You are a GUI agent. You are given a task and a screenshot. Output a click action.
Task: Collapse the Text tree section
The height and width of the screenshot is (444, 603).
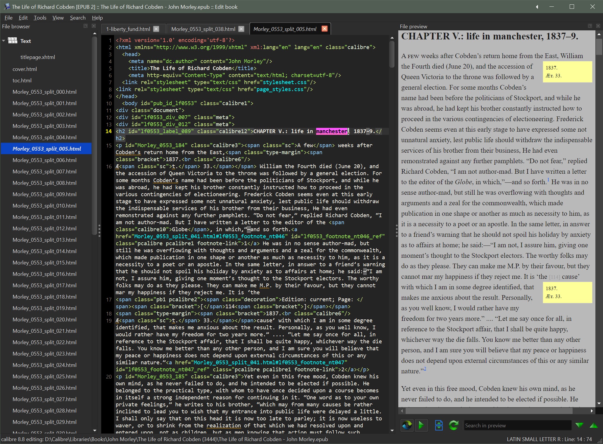tap(4, 41)
